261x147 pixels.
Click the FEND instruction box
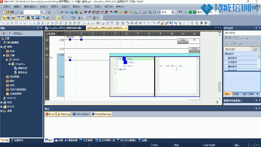[x=194, y=50]
